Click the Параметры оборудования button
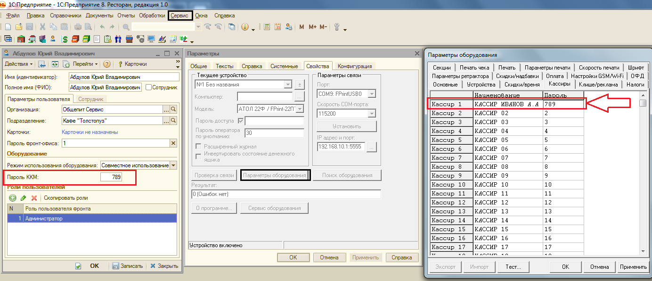Viewport: 652px width, 281px height. 275,175
